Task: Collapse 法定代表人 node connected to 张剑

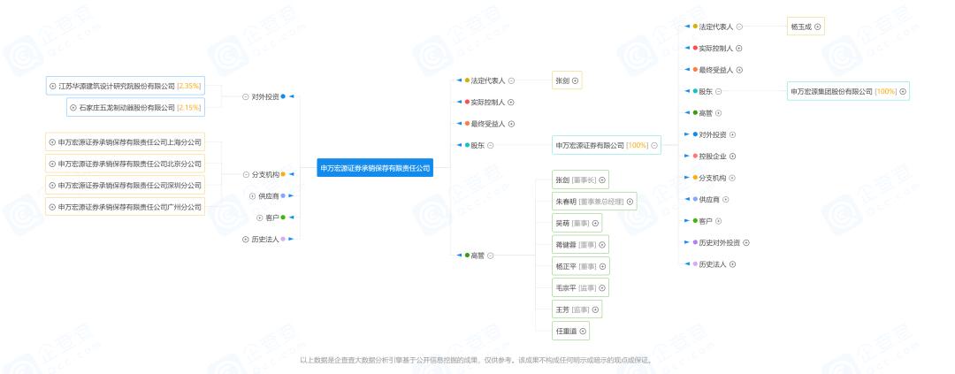Action: pyautogui.click(x=511, y=80)
